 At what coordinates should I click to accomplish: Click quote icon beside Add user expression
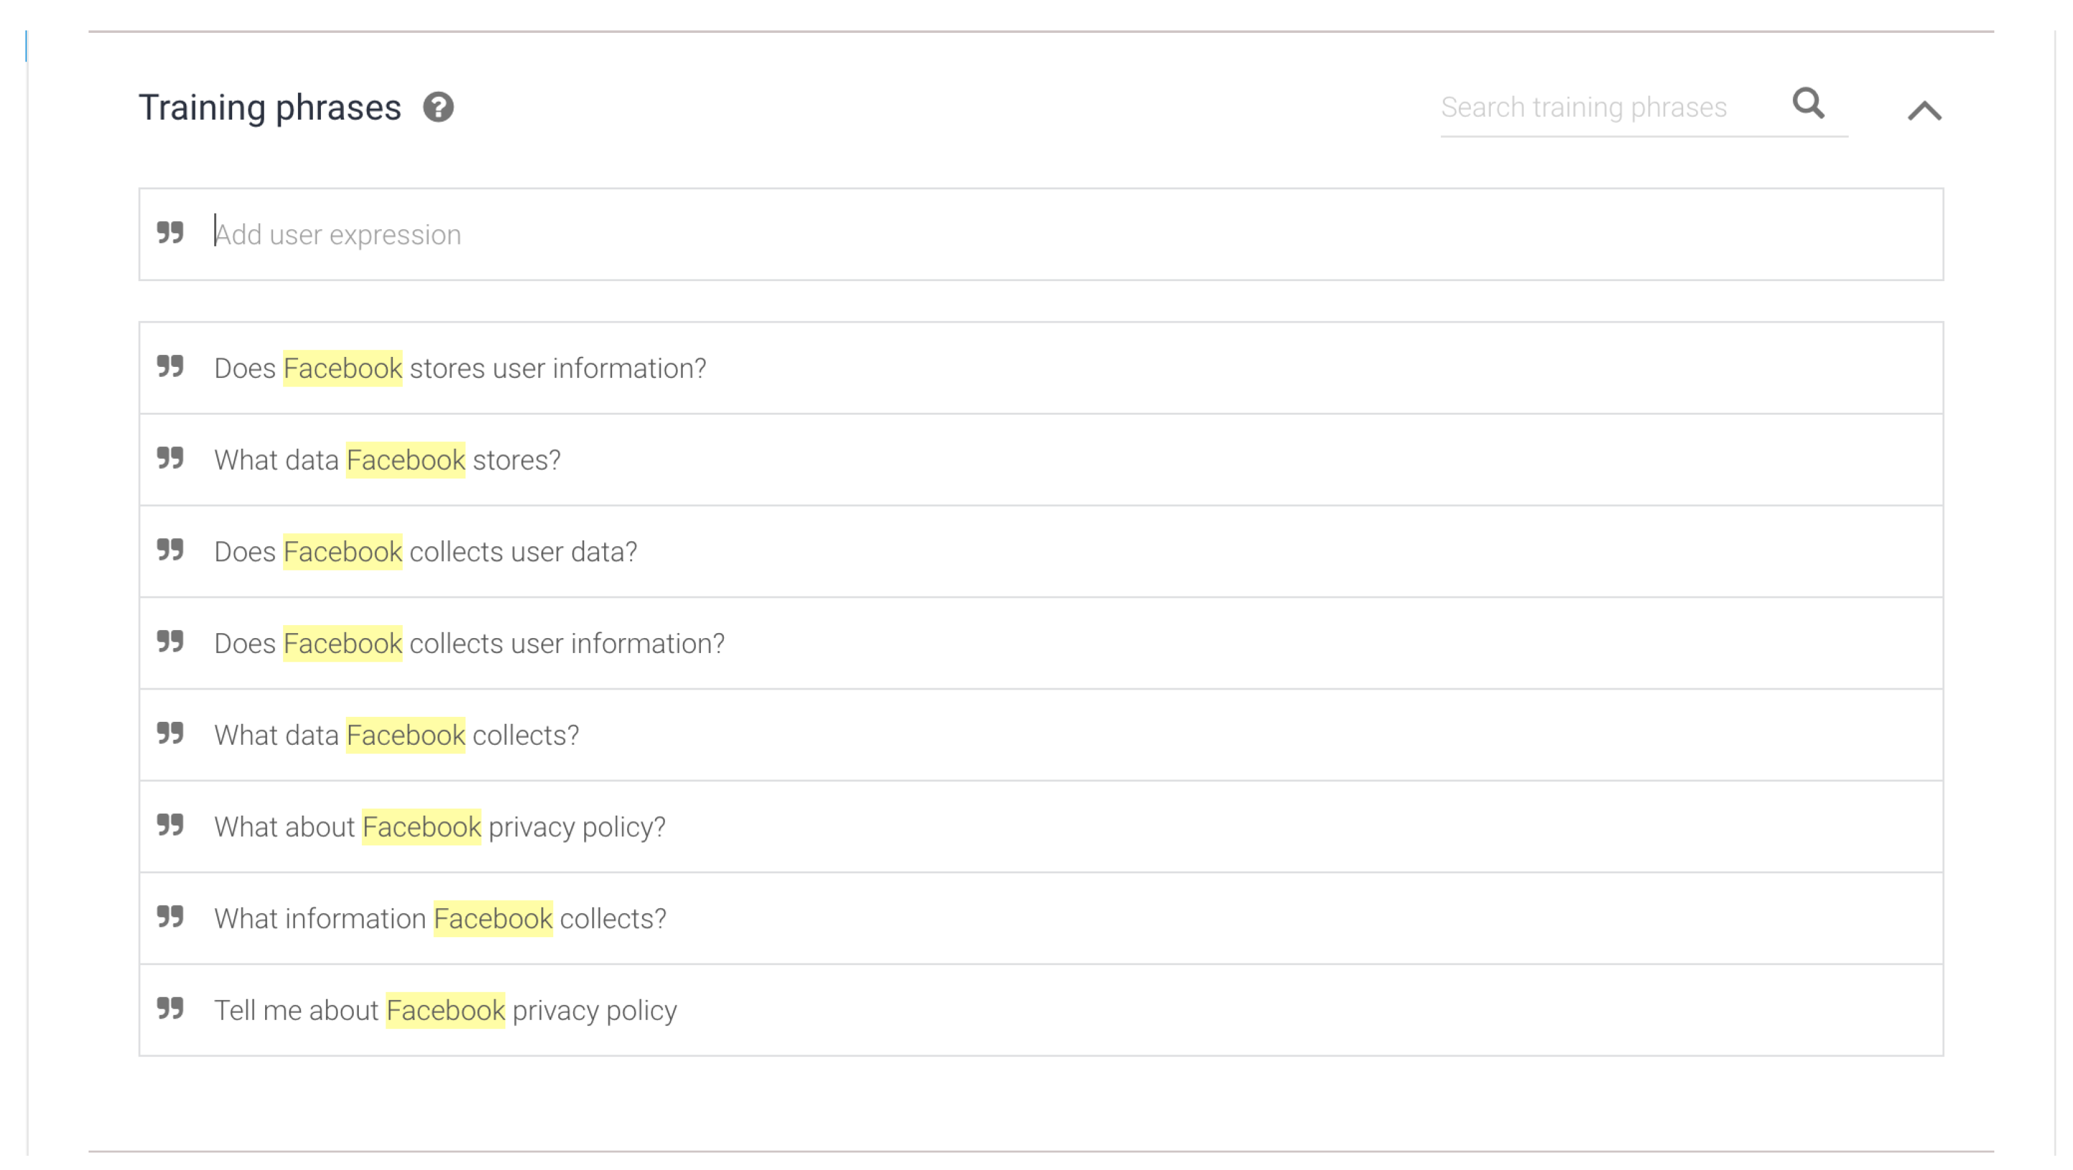(171, 233)
